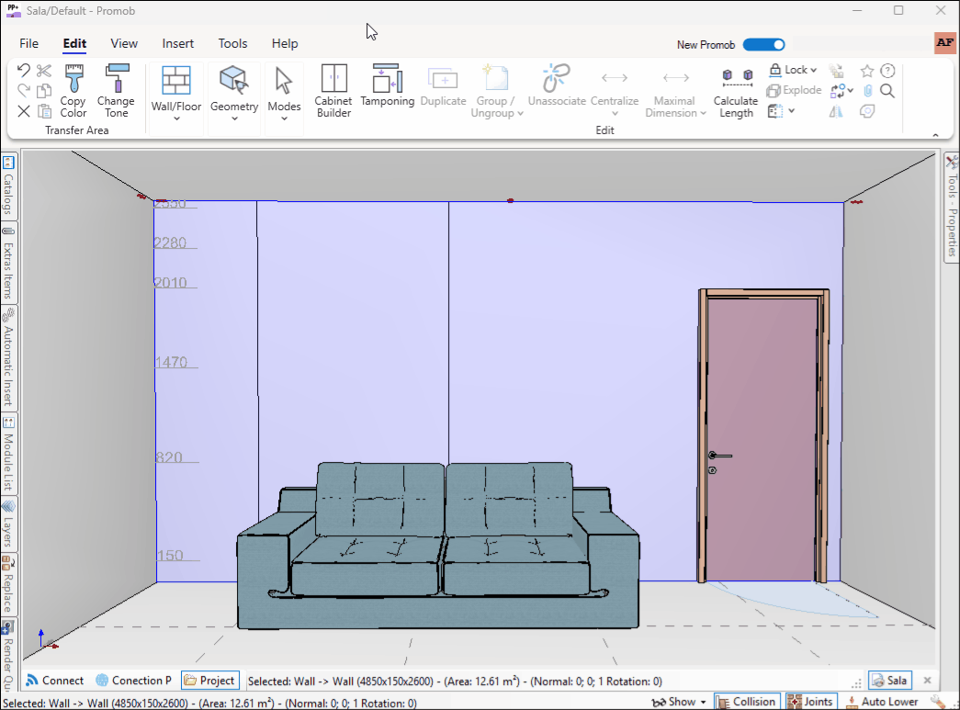The image size is (960, 710).
Task: Toggle Collision in the status bar
Action: (x=745, y=702)
